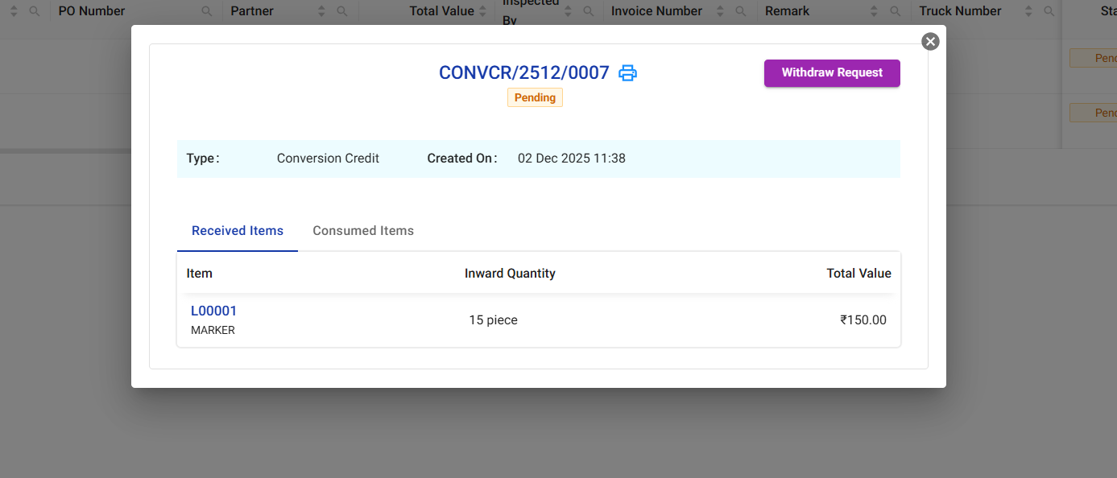Switch to the Consumed Items tab
1117x478 pixels.
(x=363, y=231)
